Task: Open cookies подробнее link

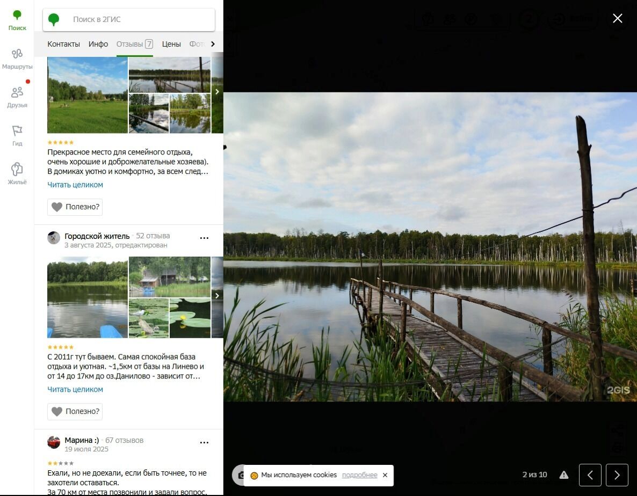Action: click(359, 475)
